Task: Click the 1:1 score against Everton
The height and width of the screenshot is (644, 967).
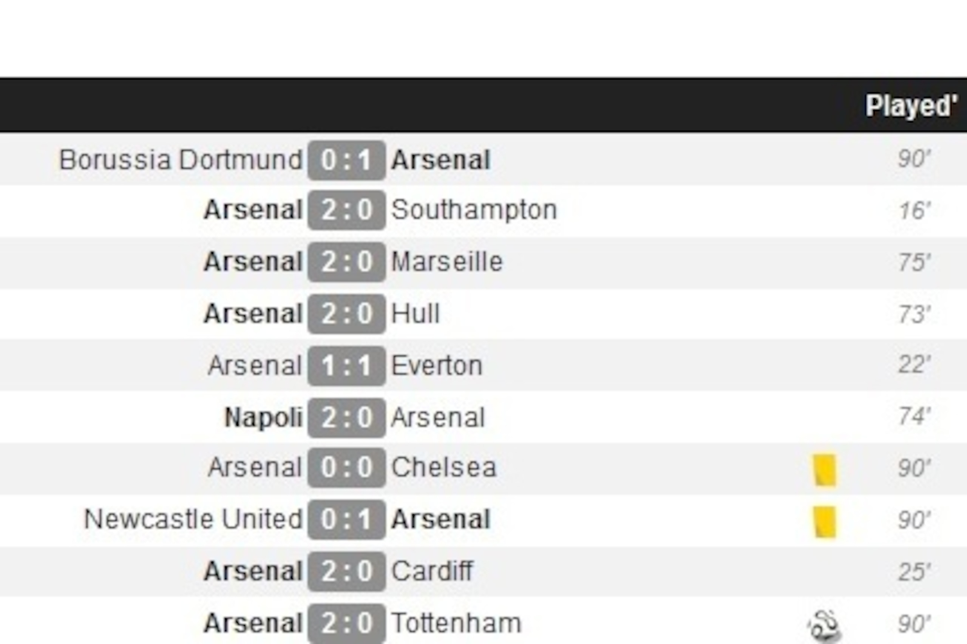Action: tap(347, 366)
